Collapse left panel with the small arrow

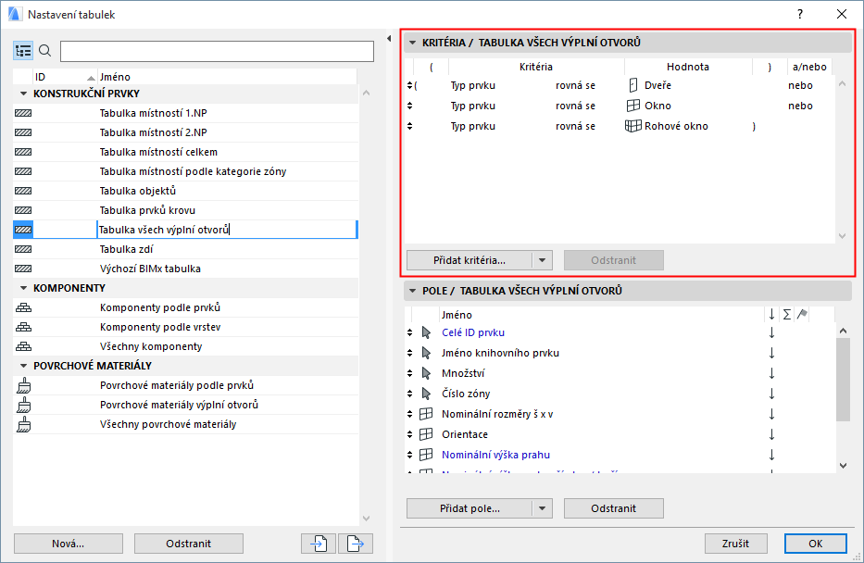click(389, 39)
